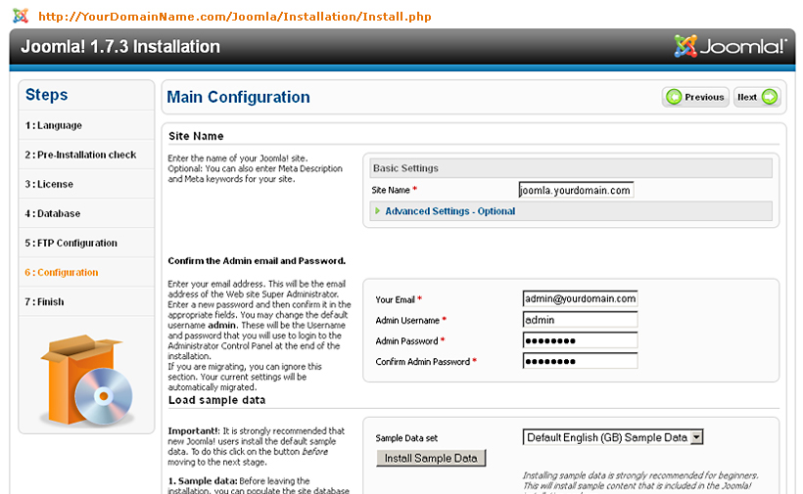This screenshot has height=494, width=803.
Task: Click the 'Site Name' section heading
Action: [x=196, y=136]
